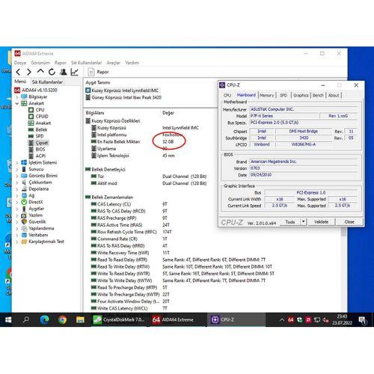The image size is (374, 374).
Task: Switch to CrystalDiskMark in the taskbar
Action: coord(119,319)
